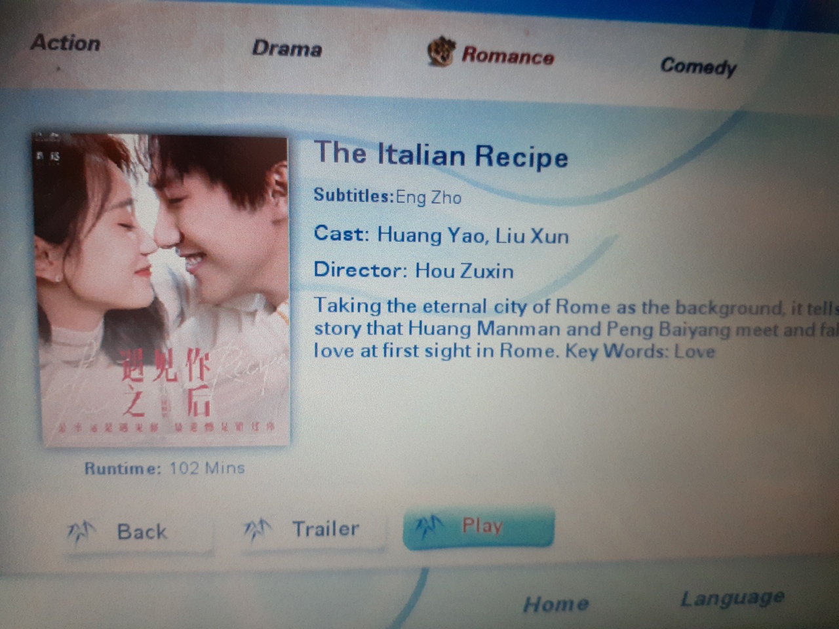The image size is (839, 629).
Task: Click The Italian Recipe title
Action: [x=441, y=155]
